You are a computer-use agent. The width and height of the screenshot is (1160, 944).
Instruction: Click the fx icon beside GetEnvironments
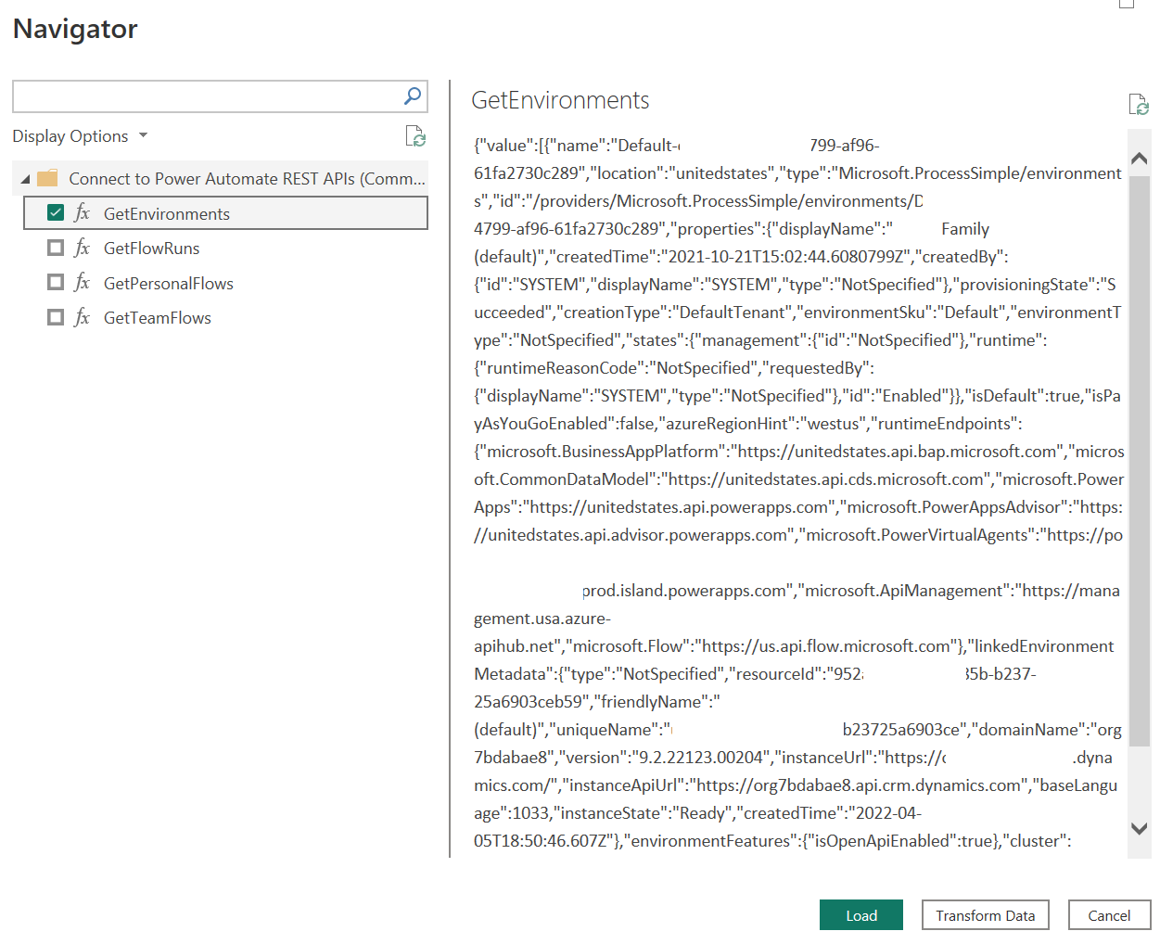tap(83, 213)
